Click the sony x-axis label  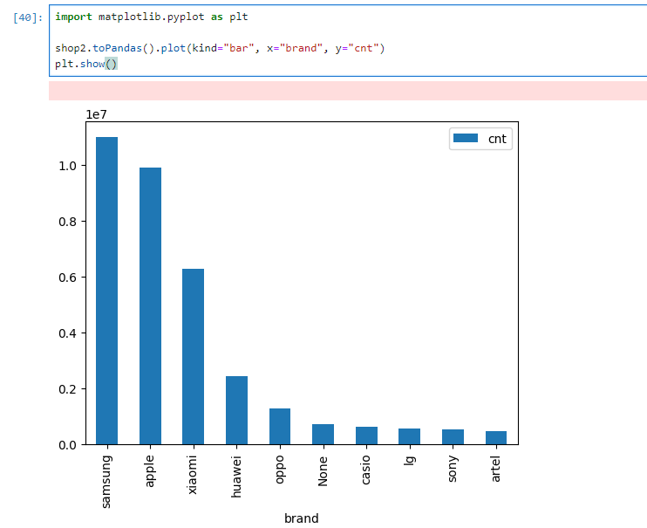click(x=453, y=469)
